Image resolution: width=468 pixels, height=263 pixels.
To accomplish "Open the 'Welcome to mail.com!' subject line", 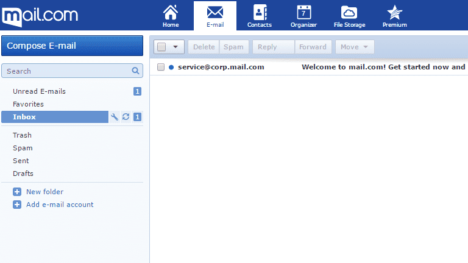I will [383, 67].
